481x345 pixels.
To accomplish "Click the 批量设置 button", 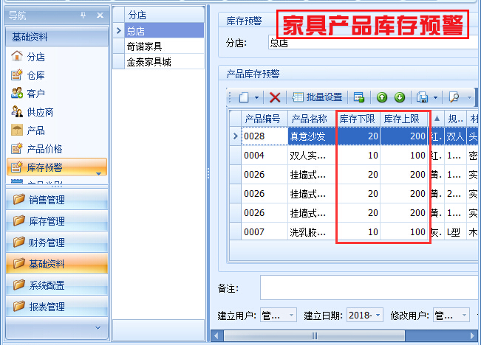I will pyautogui.click(x=317, y=97).
